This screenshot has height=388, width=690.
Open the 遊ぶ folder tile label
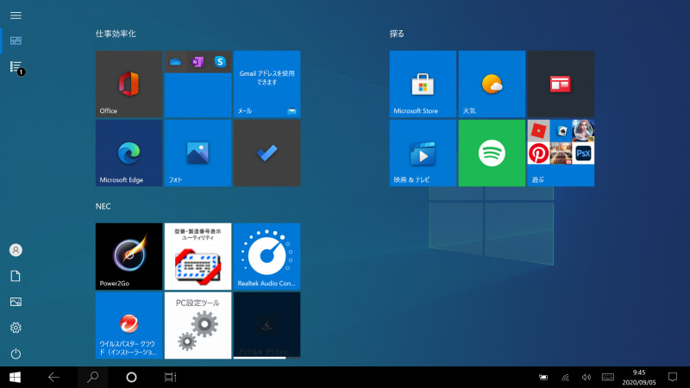click(537, 179)
